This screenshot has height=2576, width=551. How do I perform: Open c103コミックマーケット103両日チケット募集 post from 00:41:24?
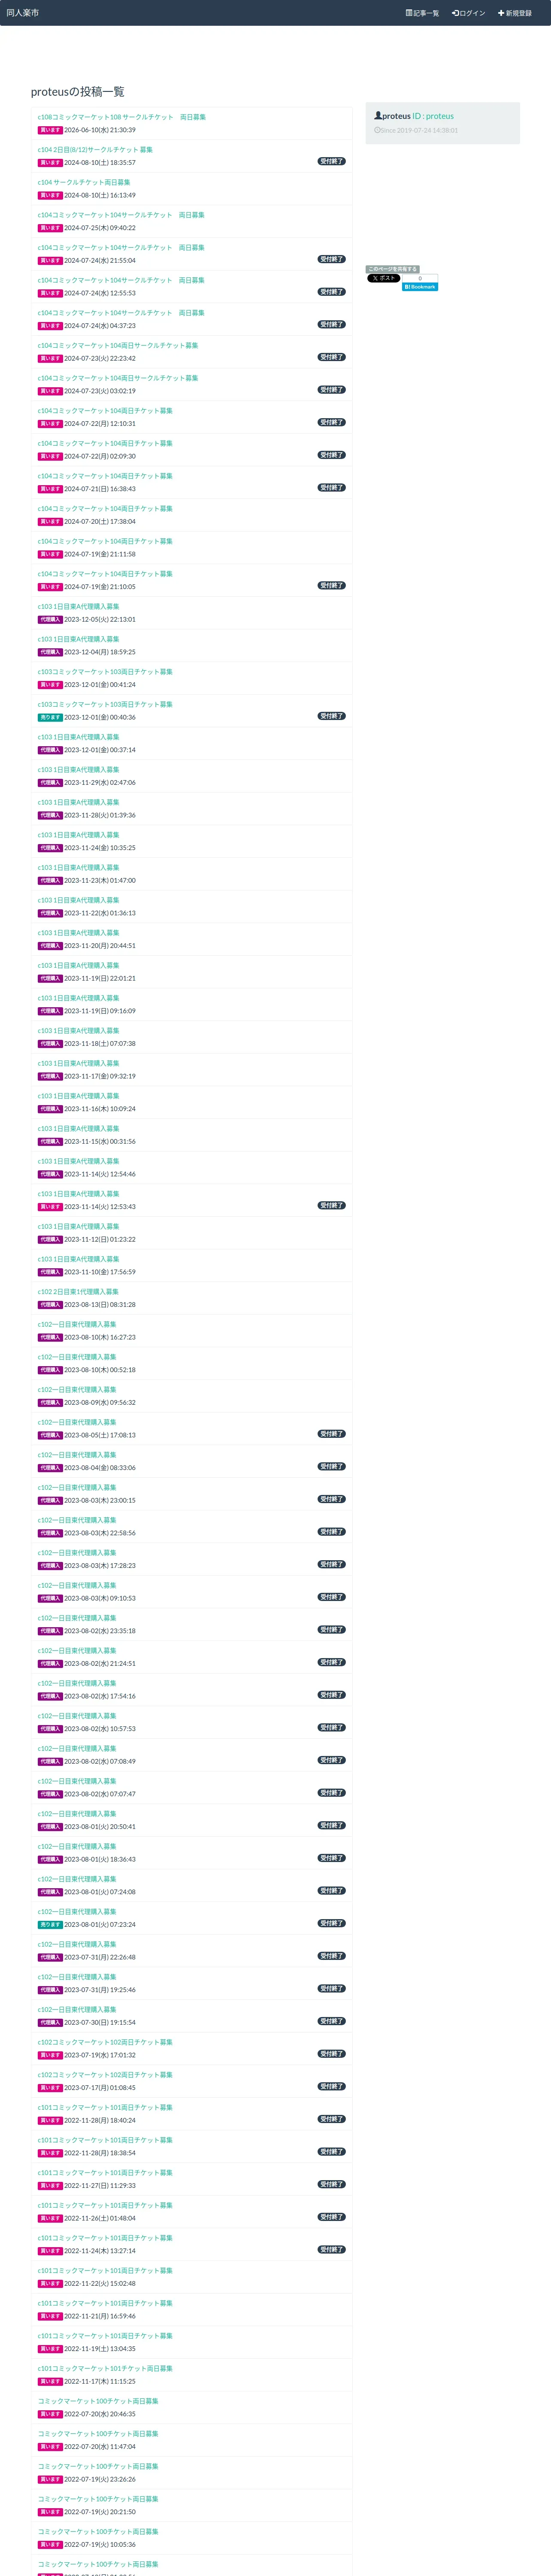105,672
